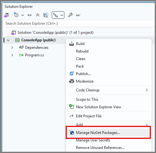Select the Solution 'ConsoleApp (public)' node
The width and height of the screenshot is (156, 153).
point(56,33)
